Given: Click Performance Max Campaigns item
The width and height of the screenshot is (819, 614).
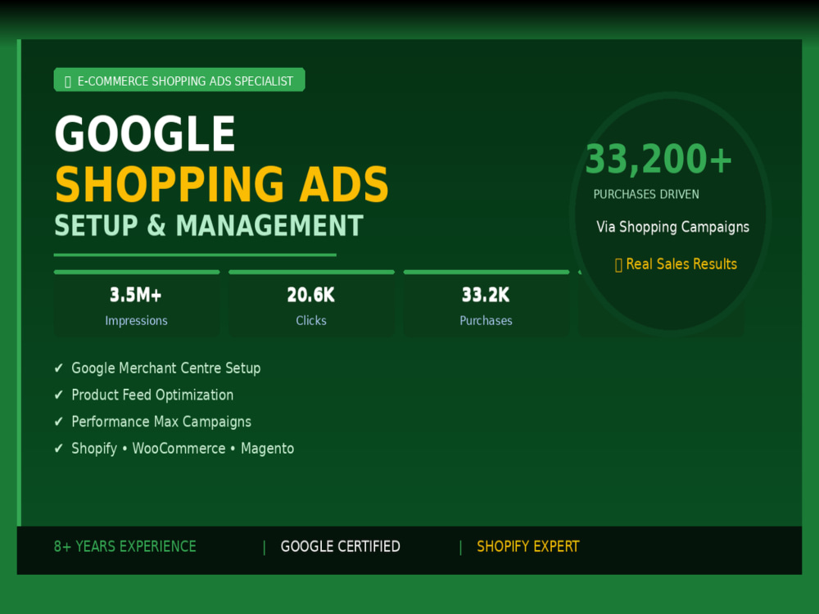Looking at the screenshot, I should click(161, 422).
